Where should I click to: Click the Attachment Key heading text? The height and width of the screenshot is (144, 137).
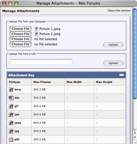(21, 75)
